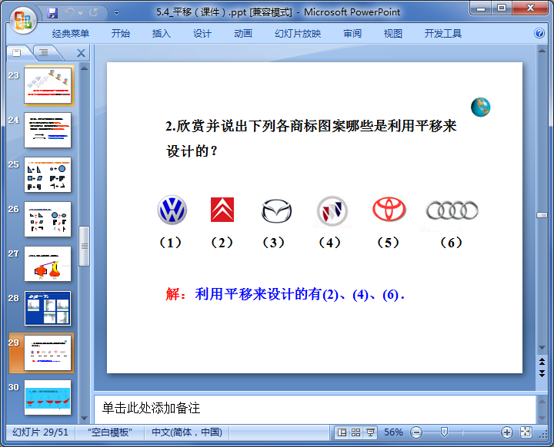The height and width of the screenshot is (447, 554).
Task: Open the 视图 ribbon tab
Action: pos(393,34)
